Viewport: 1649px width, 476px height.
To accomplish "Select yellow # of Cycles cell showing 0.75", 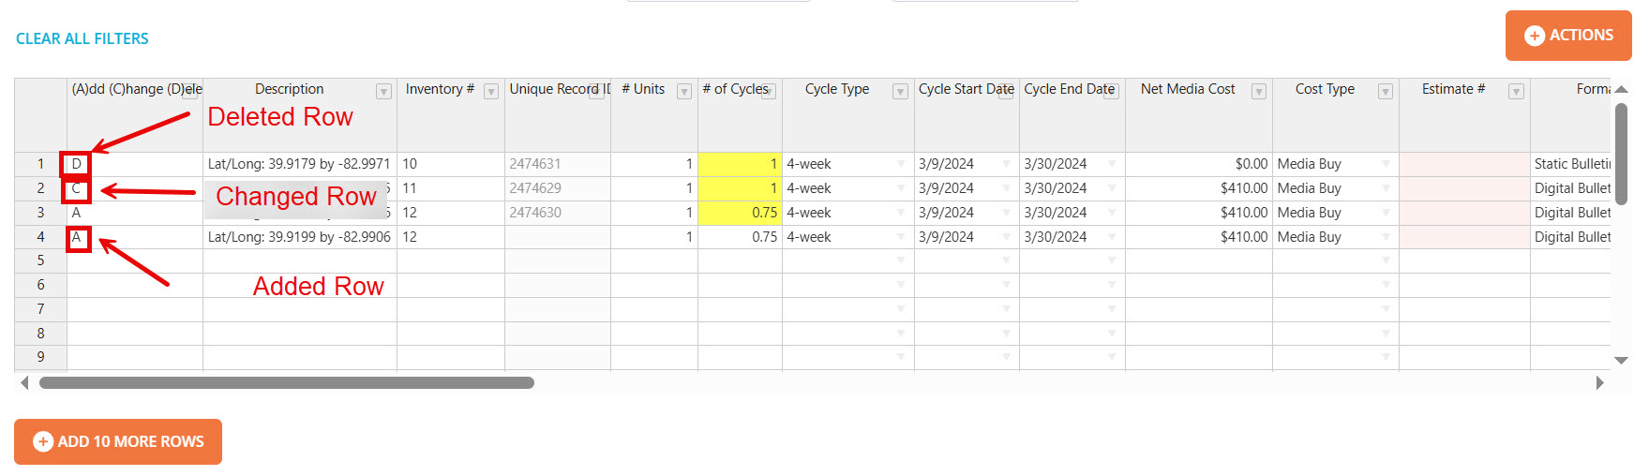I will pyautogui.click(x=740, y=213).
